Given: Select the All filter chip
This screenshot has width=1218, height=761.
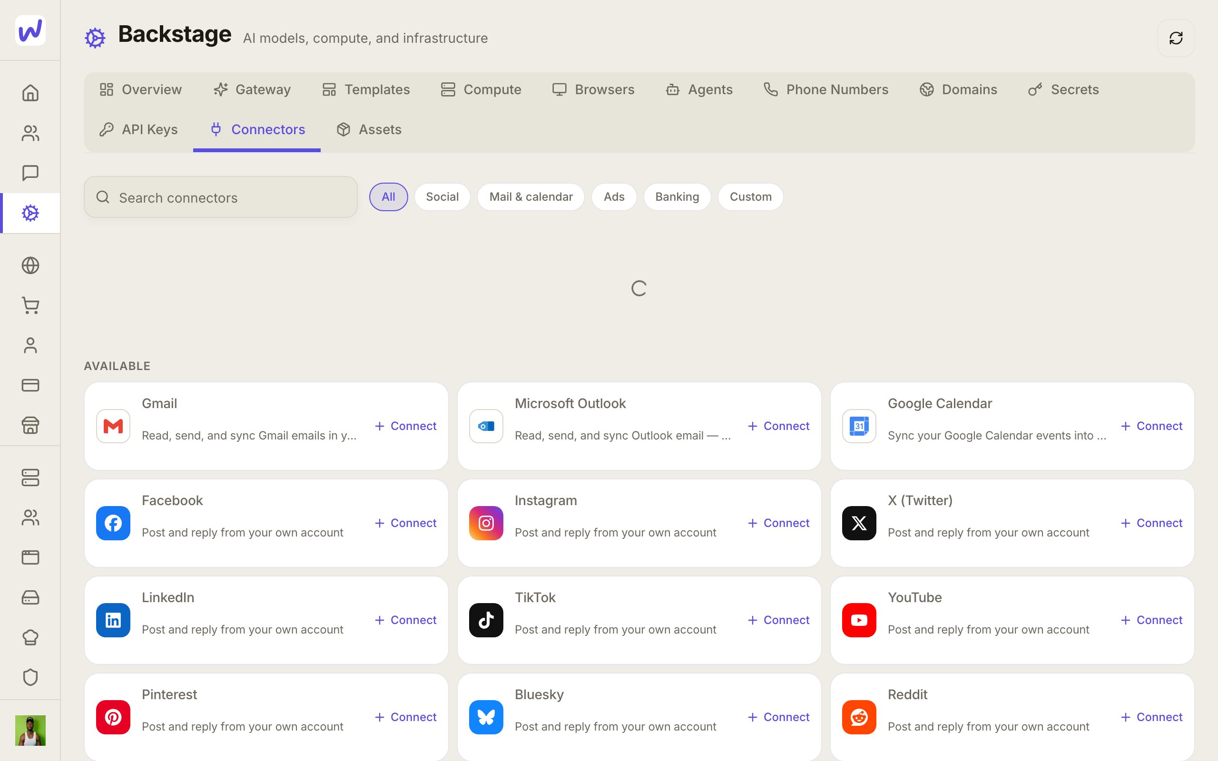Looking at the screenshot, I should pyautogui.click(x=389, y=197).
